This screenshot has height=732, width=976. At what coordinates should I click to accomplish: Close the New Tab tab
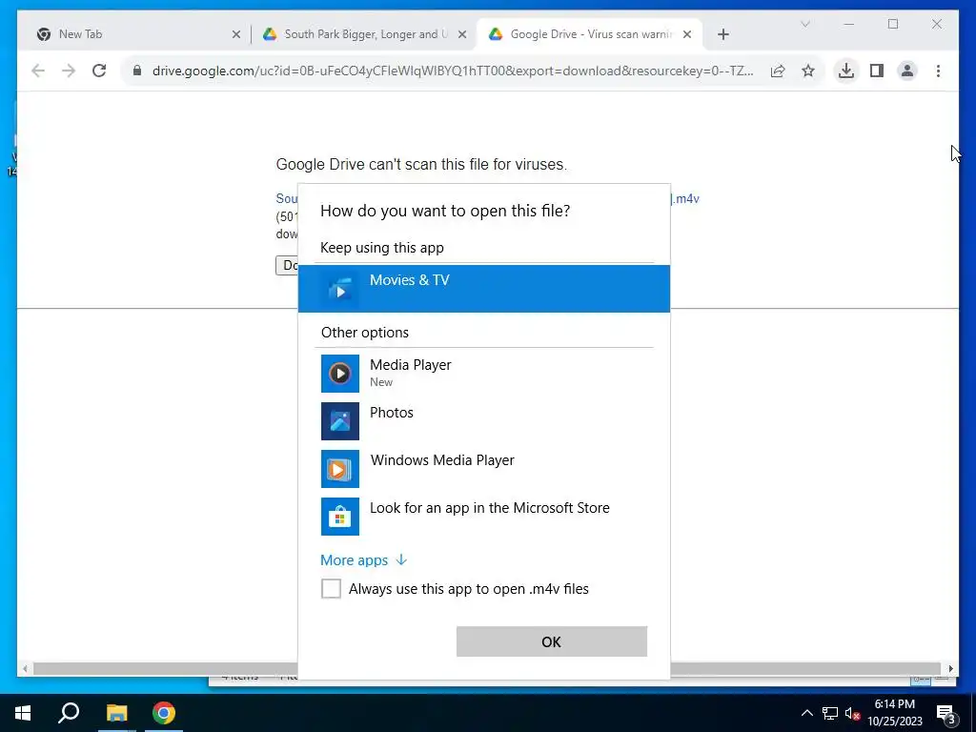[x=236, y=35]
